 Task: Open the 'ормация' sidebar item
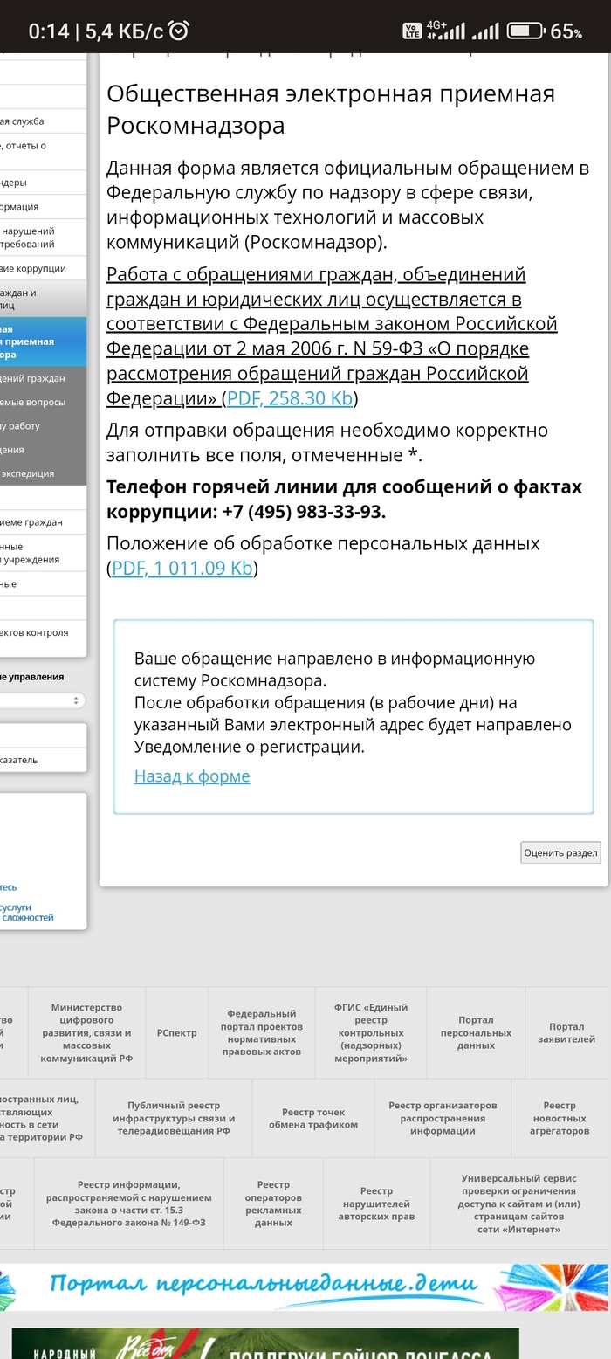[x=43, y=207]
